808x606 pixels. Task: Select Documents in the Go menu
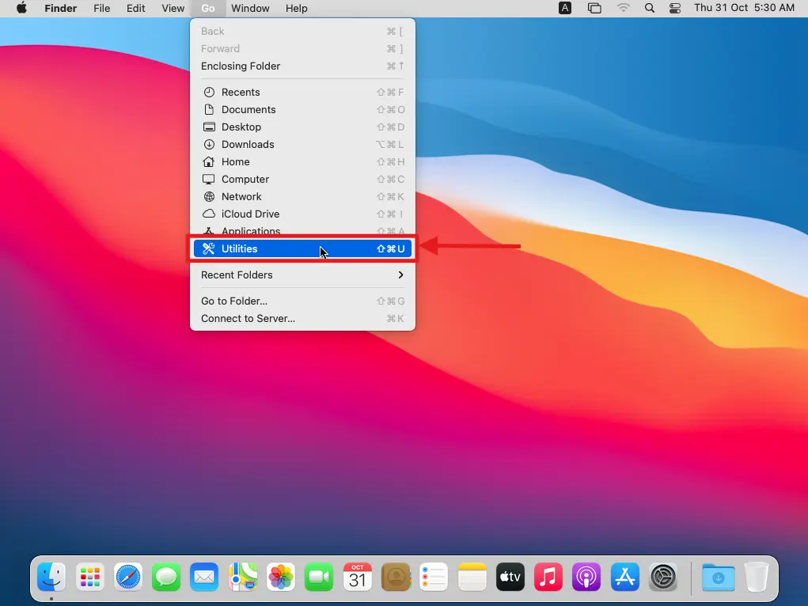(x=302, y=110)
